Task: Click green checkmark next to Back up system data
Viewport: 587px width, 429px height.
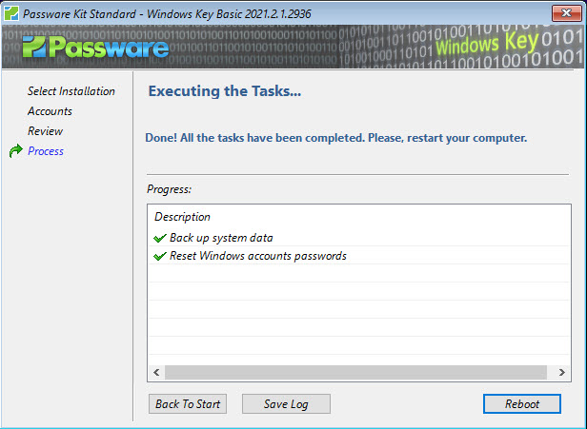Action: coord(160,238)
